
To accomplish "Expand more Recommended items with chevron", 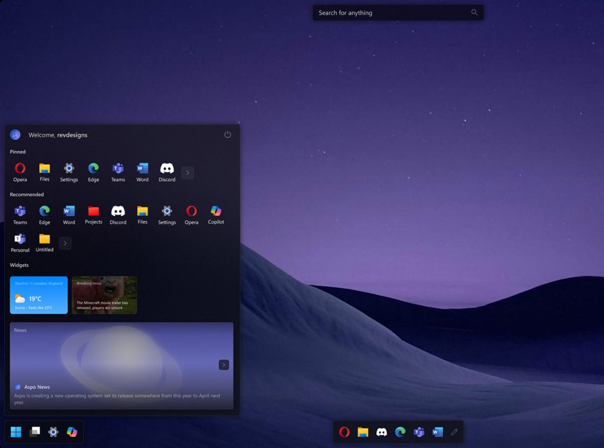I will click(65, 243).
